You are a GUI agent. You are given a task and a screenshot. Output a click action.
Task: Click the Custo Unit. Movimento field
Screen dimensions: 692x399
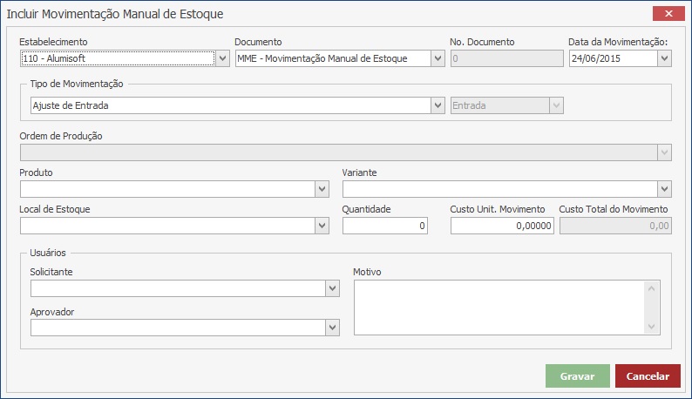point(502,226)
